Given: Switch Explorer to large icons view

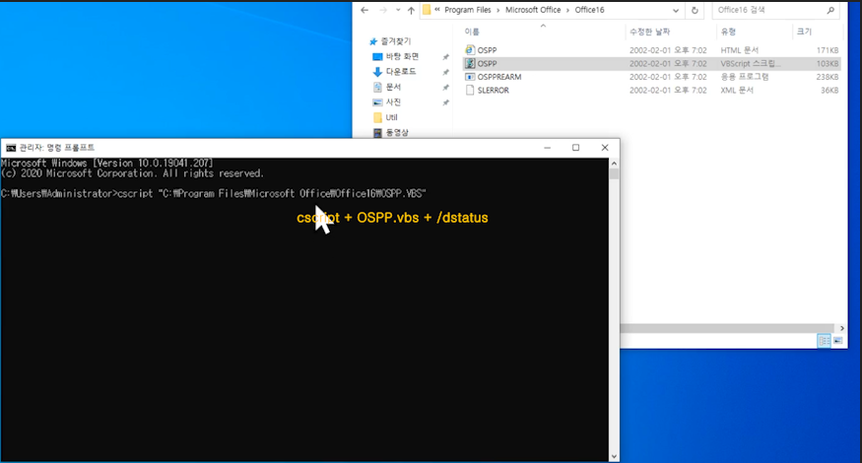Looking at the screenshot, I should 838,341.
